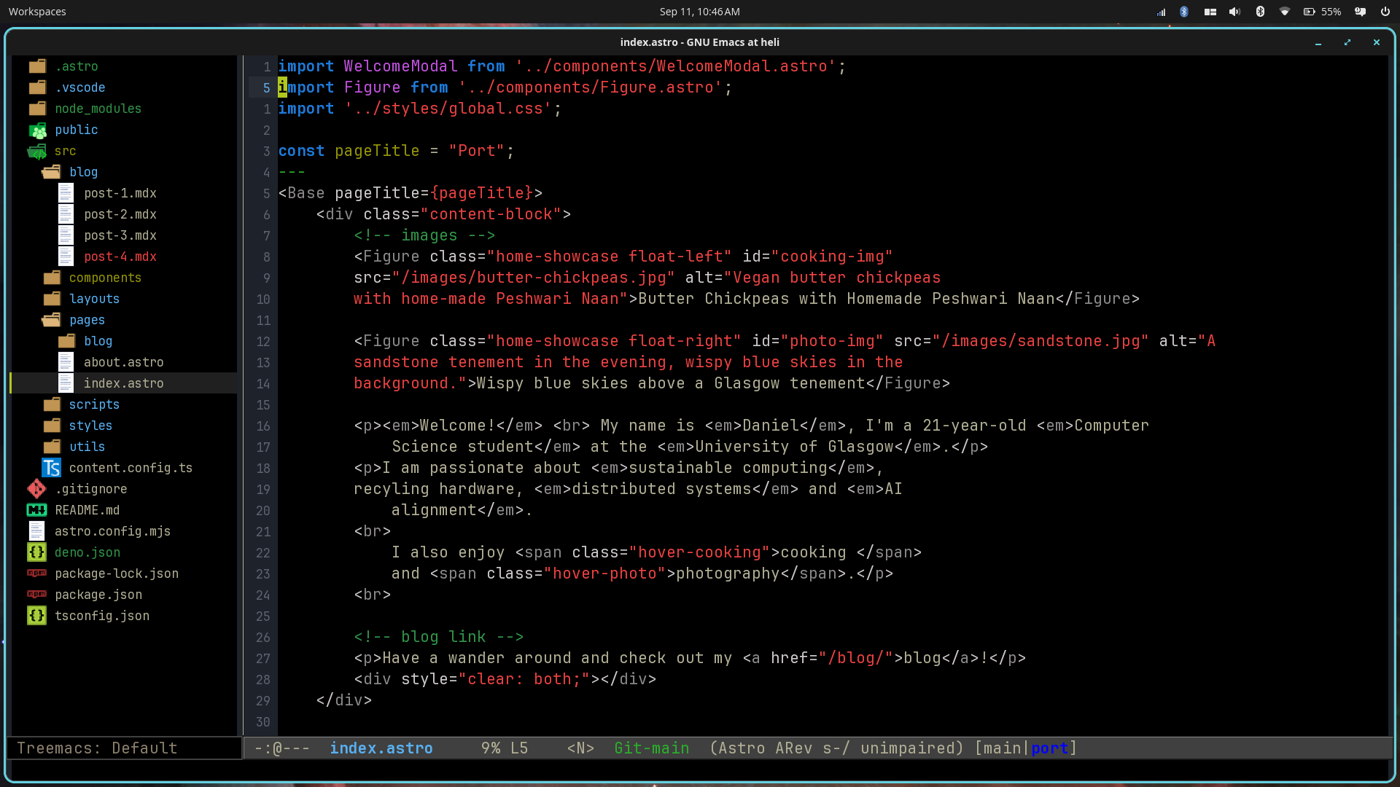This screenshot has width=1400, height=787.
Task: Click the JSON braces icon beside deno.json
Action: (x=36, y=552)
